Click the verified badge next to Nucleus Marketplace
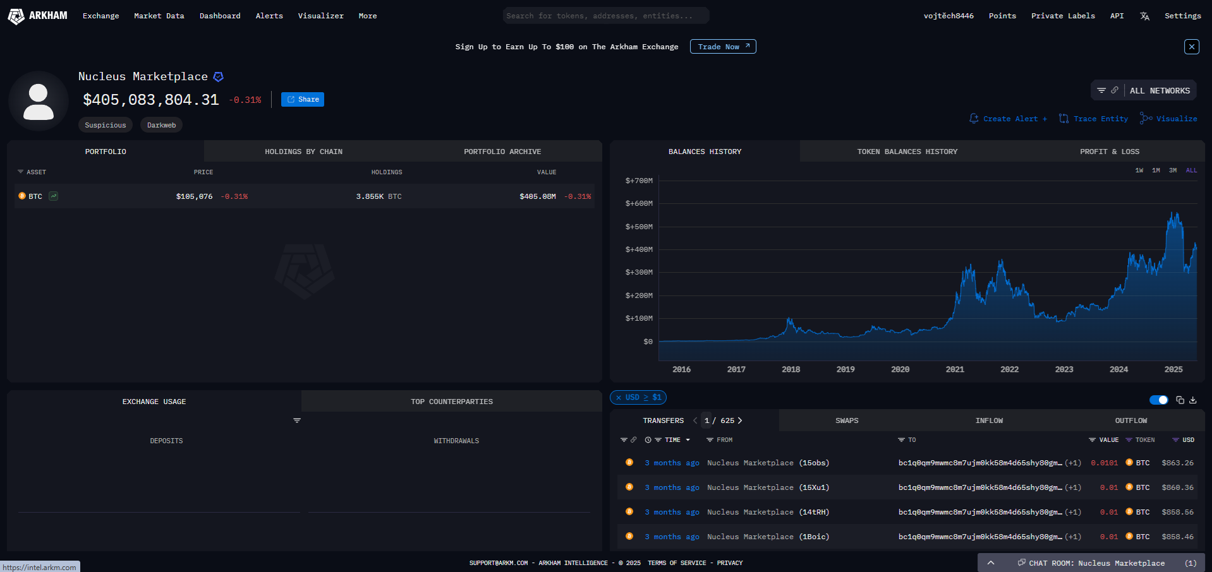Image resolution: width=1212 pixels, height=572 pixels. [x=219, y=76]
